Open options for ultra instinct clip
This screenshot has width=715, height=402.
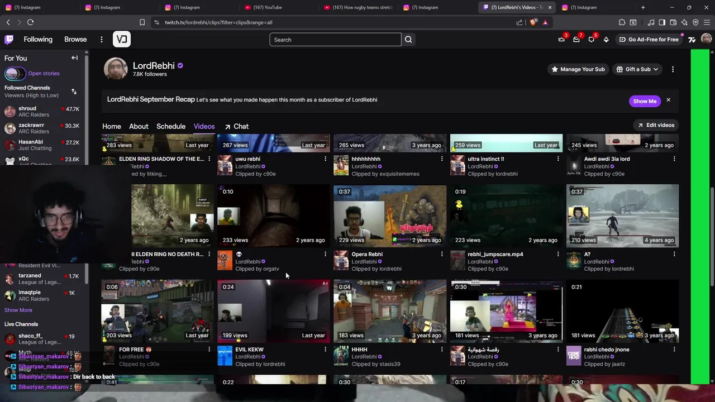[x=557, y=159]
